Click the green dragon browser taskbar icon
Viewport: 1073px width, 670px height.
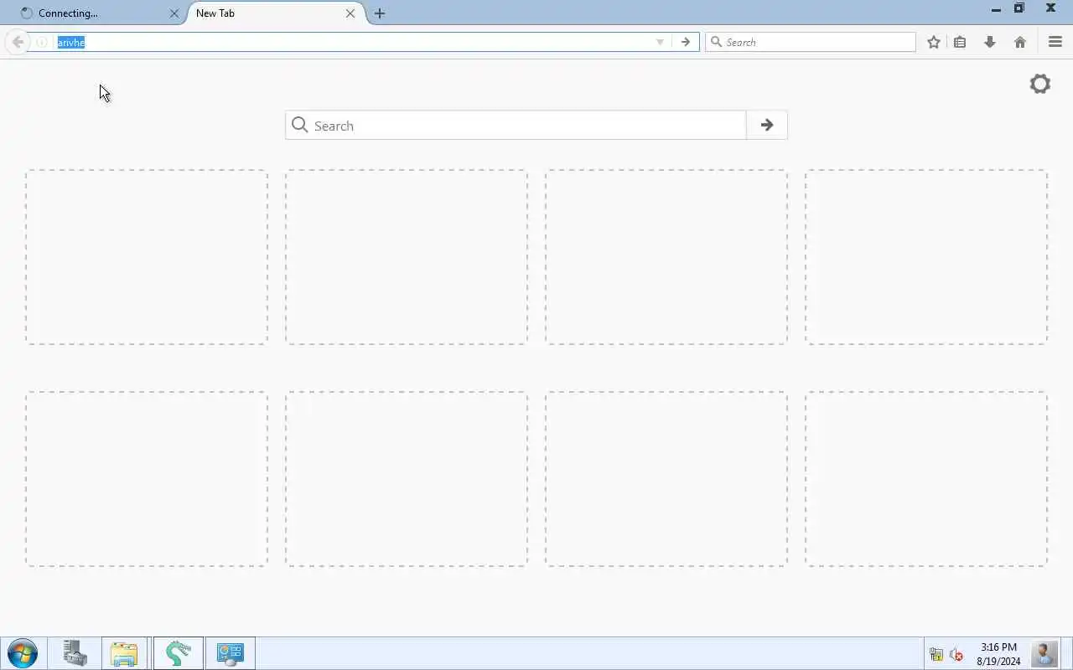pyautogui.click(x=178, y=653)
